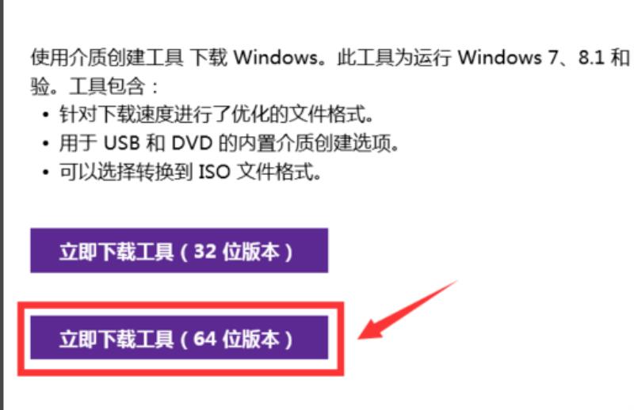
Task: Select the bullet about 下载速度 optimized file format
Action: tap(216, 114)
